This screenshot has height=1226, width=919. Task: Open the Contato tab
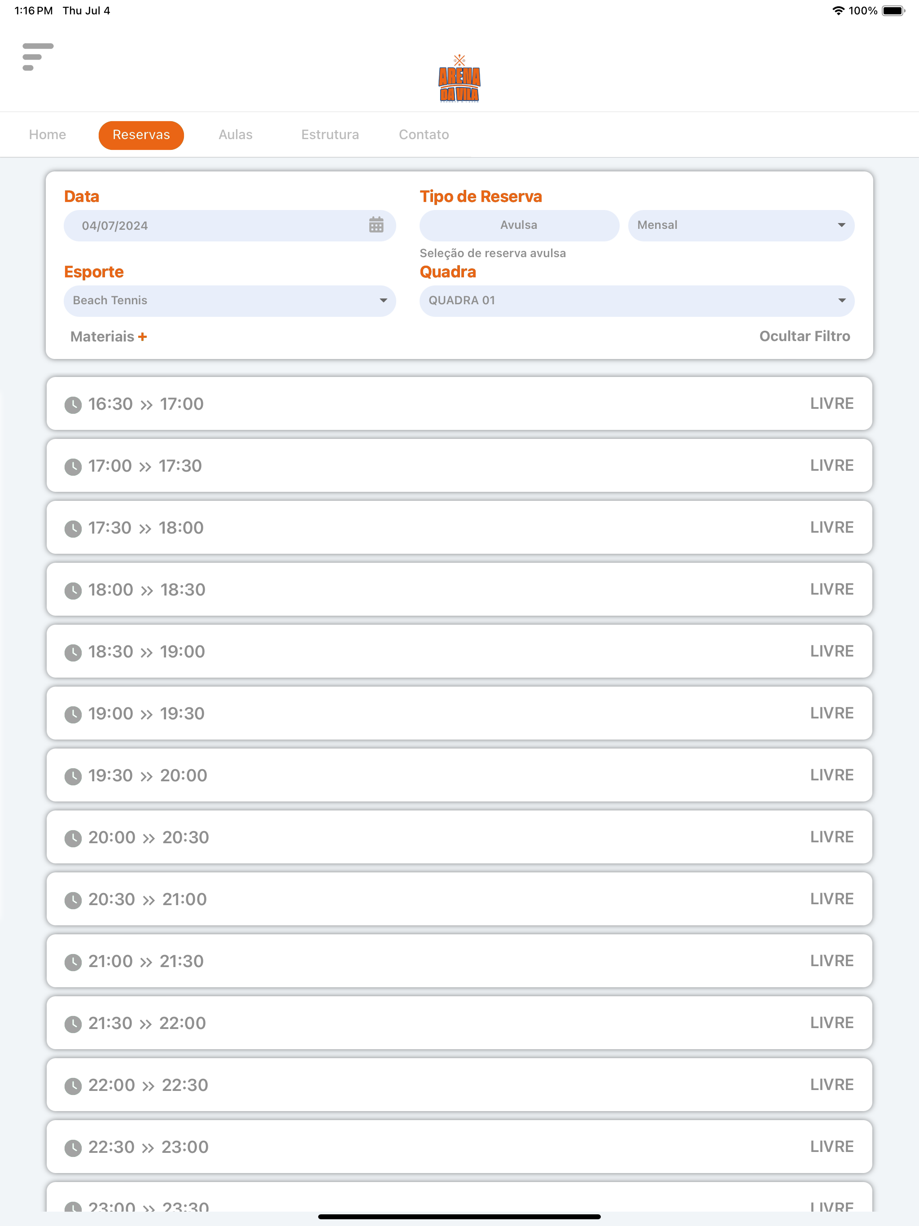(424, 135)
